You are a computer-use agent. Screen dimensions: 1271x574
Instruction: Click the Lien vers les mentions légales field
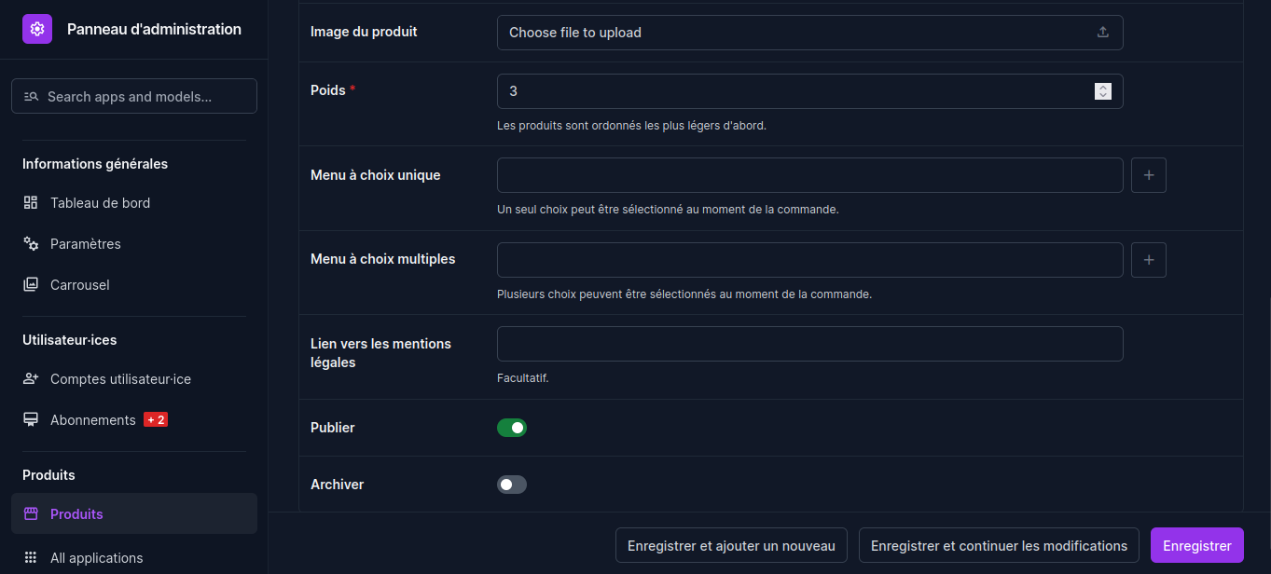coord(809,344)
